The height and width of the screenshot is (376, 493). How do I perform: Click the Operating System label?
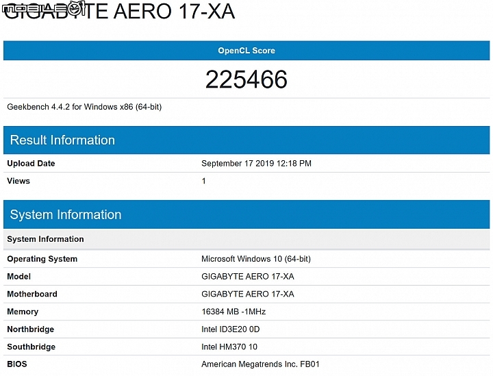(x=42, y=259)
